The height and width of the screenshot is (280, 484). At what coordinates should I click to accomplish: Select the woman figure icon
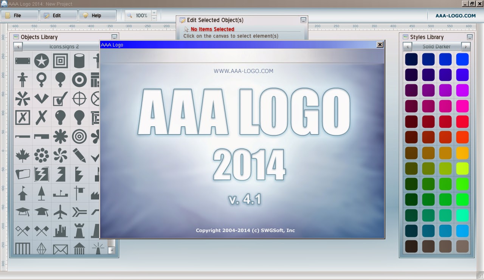pyautogui.click(x=23, y=80)
